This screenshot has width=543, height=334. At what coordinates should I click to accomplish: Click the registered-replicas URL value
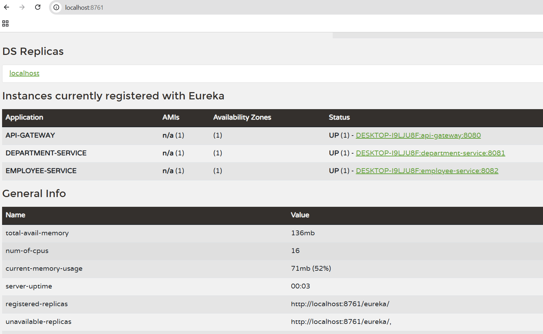[x=340, y=304]
